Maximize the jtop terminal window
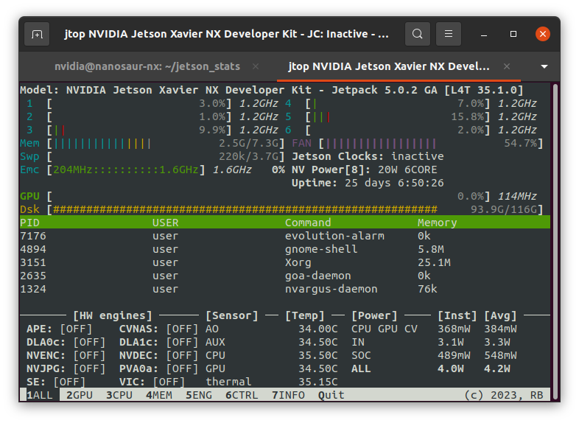This screenshot has height=423, width=579. point(513,34)
